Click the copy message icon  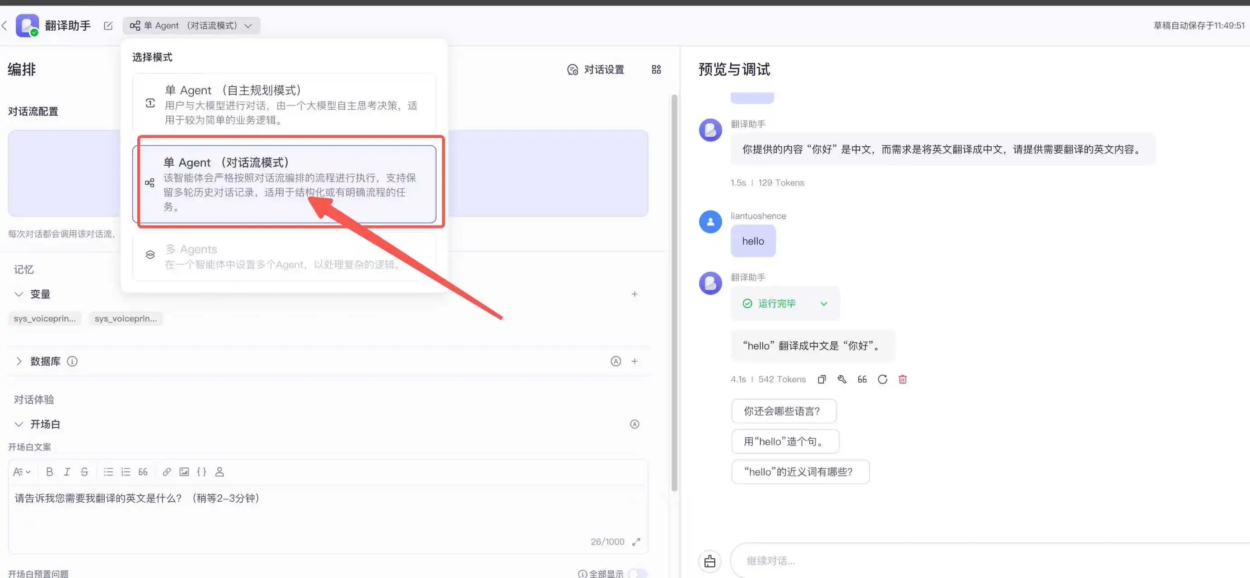click(x=821, y=379)
